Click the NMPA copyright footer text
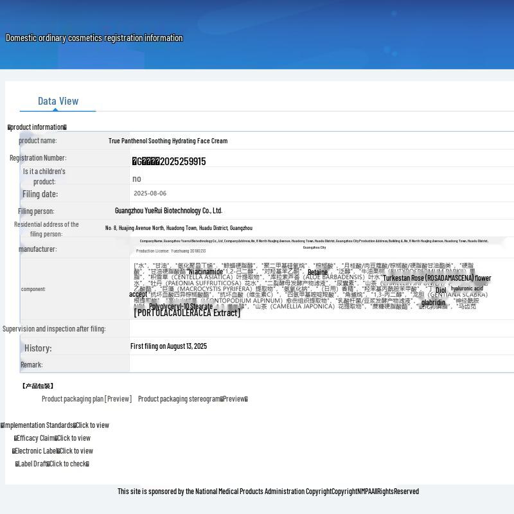This screenshot has height=514, width=514. [x=268, y=492]
